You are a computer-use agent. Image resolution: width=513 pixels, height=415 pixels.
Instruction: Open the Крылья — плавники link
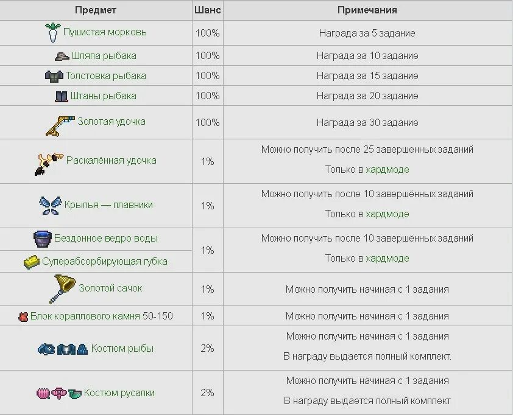(108, 205)
